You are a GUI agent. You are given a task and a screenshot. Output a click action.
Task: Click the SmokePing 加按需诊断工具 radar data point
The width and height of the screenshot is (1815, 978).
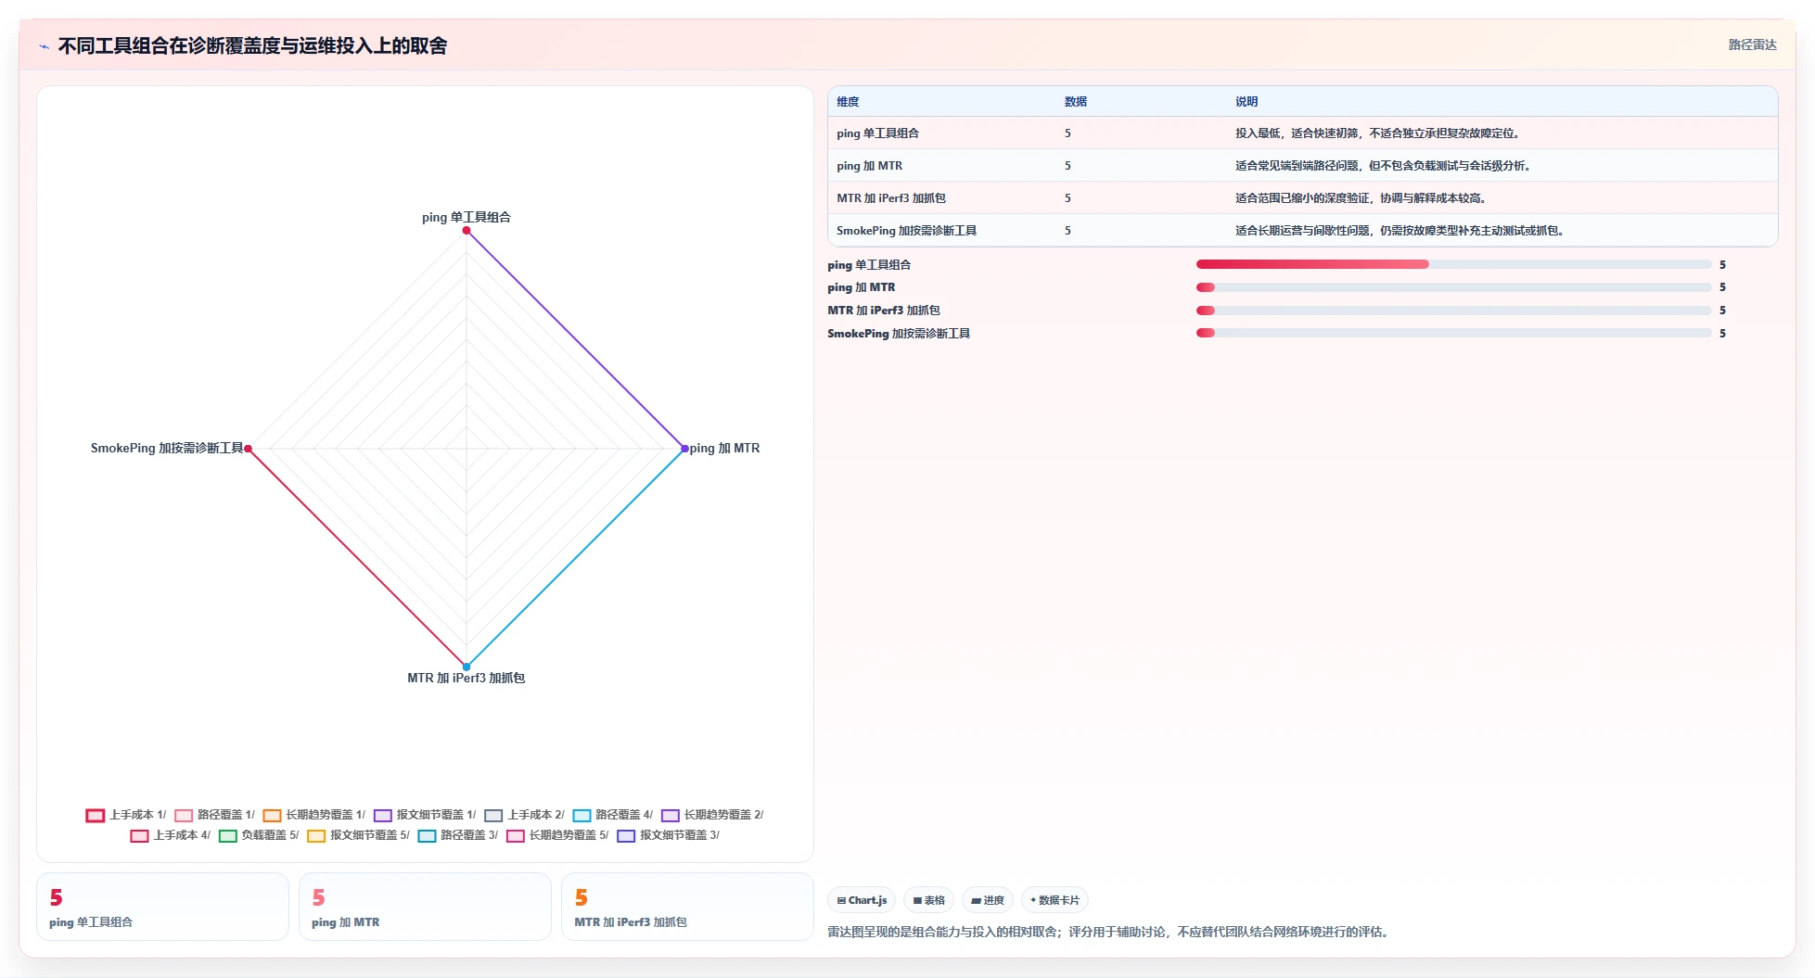(248, 449)
